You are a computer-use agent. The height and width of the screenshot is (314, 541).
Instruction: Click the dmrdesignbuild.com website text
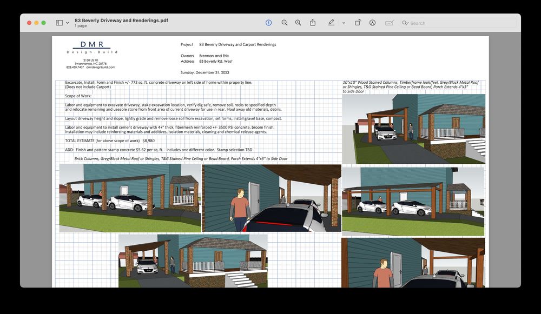[101, 68]
